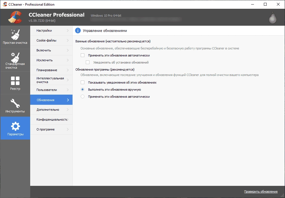The height and width of the screenshot is (198, 285).
Task: Expand Пользователи chevron arrow
Action: point(68,90)
